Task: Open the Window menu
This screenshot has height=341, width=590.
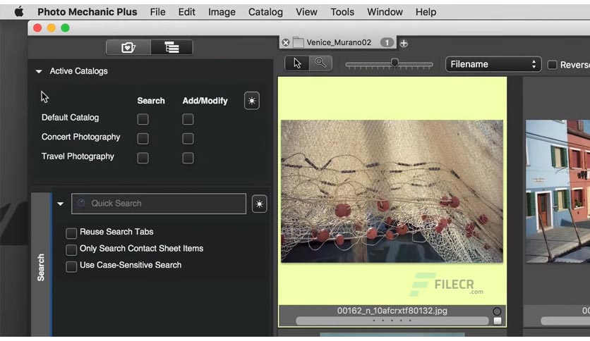Action: click(385, 12)
